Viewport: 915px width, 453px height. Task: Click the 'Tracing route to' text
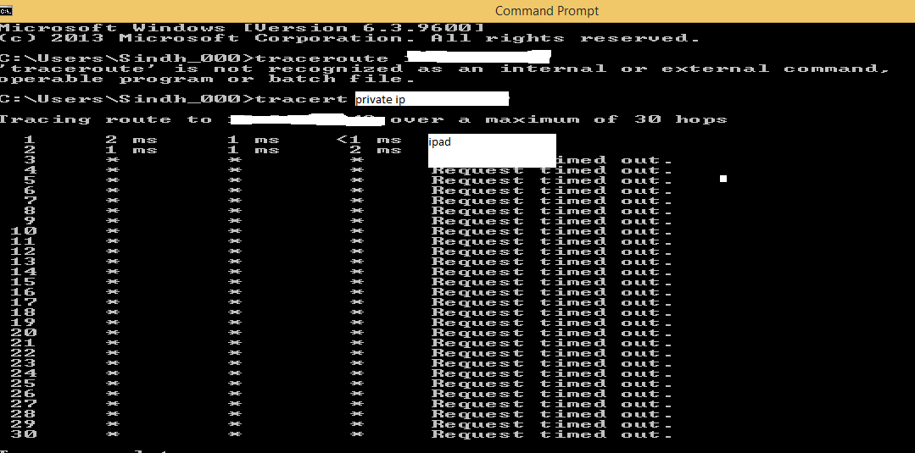(105, 119)
